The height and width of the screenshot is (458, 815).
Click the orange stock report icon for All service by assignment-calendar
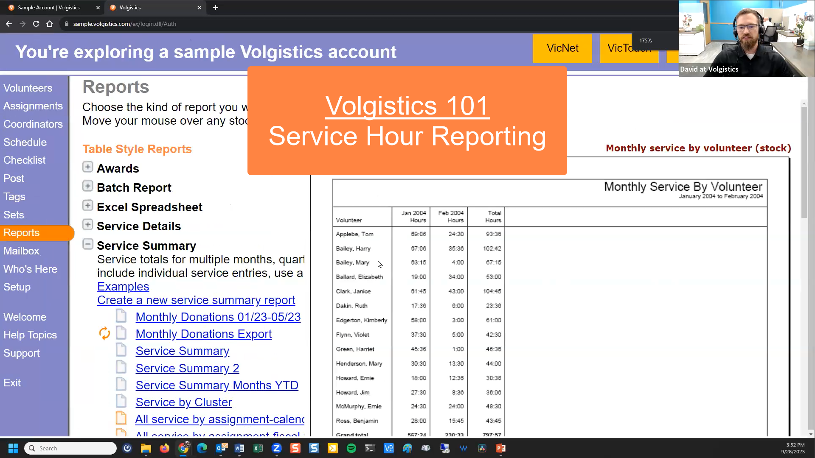pos(121,418)
